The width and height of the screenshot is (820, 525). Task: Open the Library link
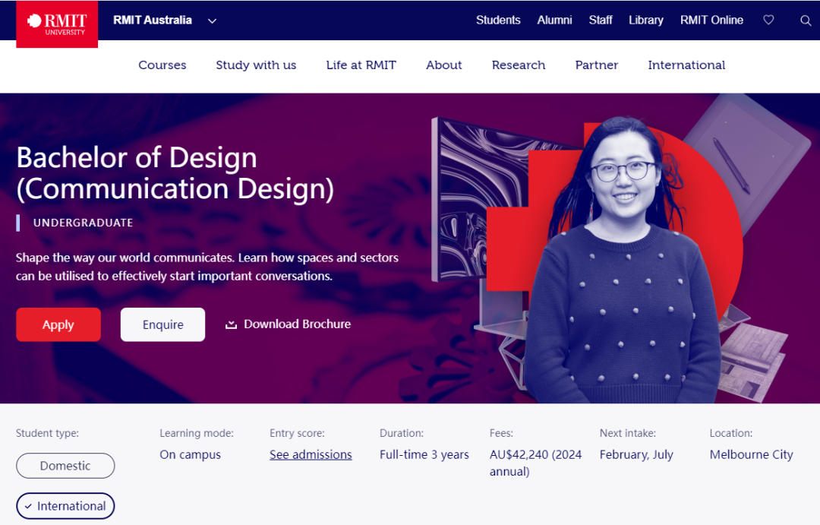(x=646, y=21)
